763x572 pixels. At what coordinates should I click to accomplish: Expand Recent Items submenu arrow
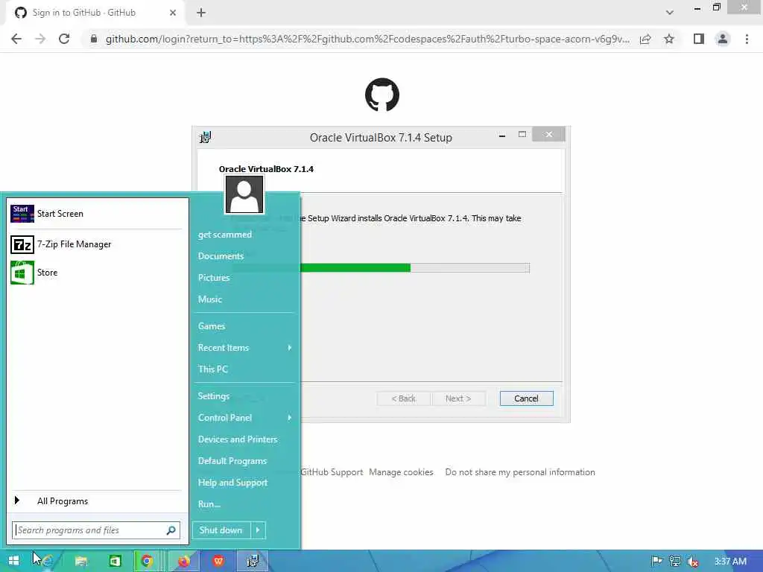tap(290, 348)
